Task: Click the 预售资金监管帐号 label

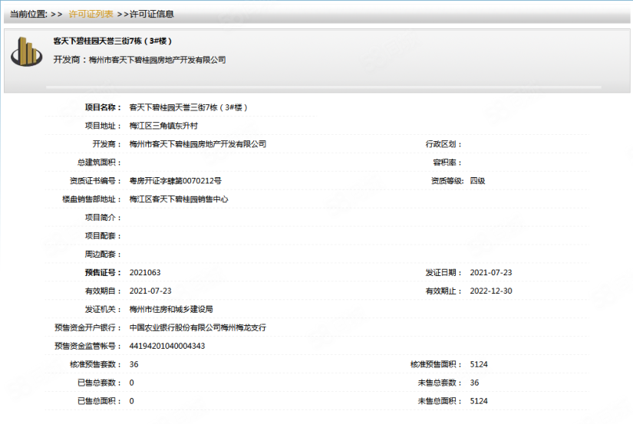Action: click(87, 346)
